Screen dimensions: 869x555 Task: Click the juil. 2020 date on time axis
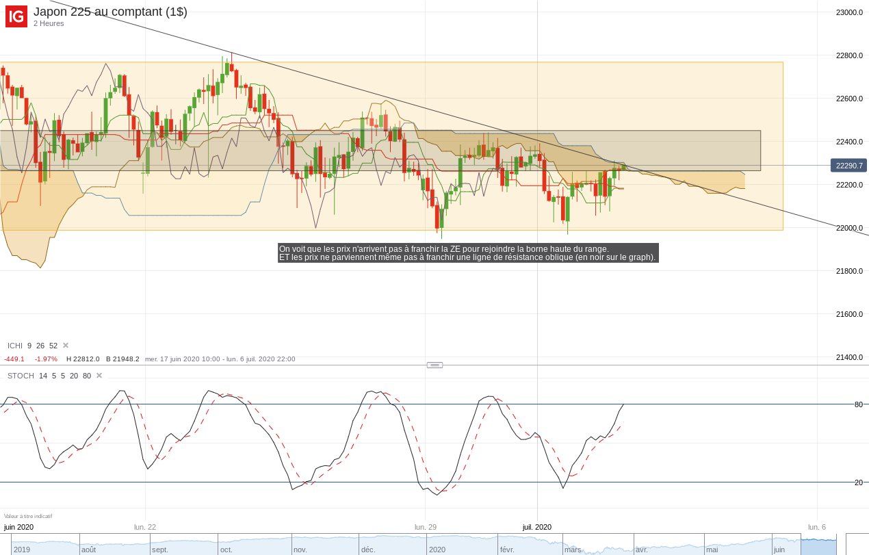click(537, 527)
